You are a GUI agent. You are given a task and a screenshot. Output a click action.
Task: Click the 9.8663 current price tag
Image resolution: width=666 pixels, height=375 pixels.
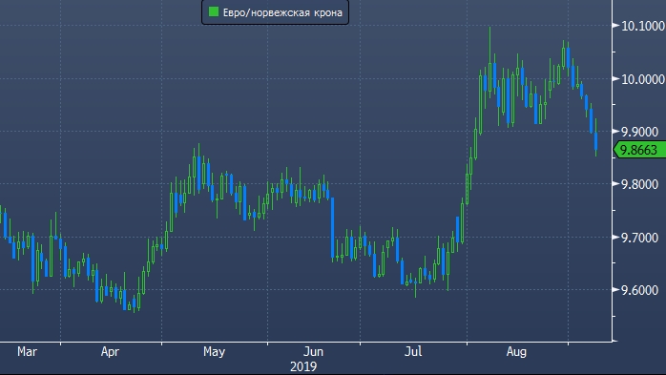pyautogui.click(x=640, y=150)
